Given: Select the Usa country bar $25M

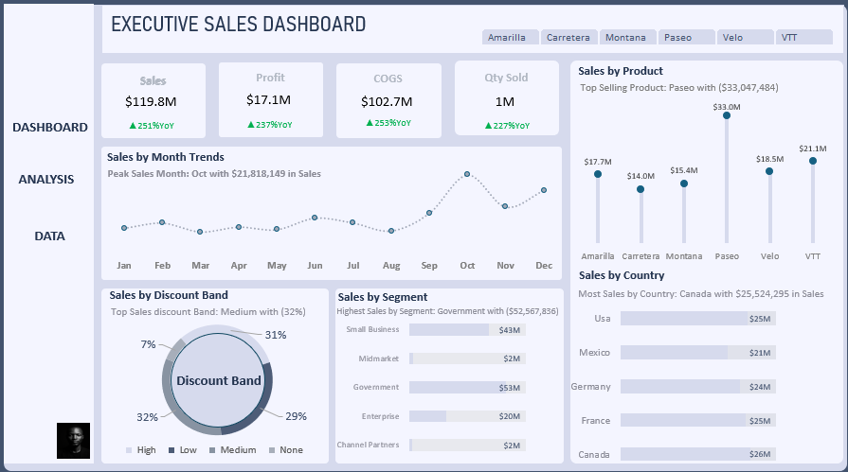Looking at the screenshot, I should 683,318.
